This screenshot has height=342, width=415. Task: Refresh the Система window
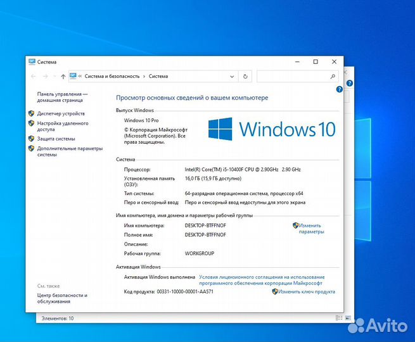point(245,77)
